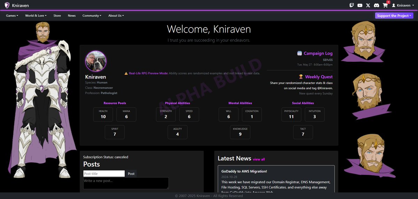Expand the Games menu
The height and width of the screenshot is (199, 418).
click(12, 16)
